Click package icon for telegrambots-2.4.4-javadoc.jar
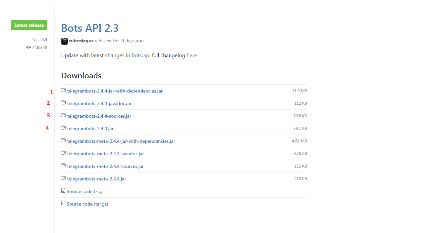This screenshot has width=429, height=233. [63, 103]
